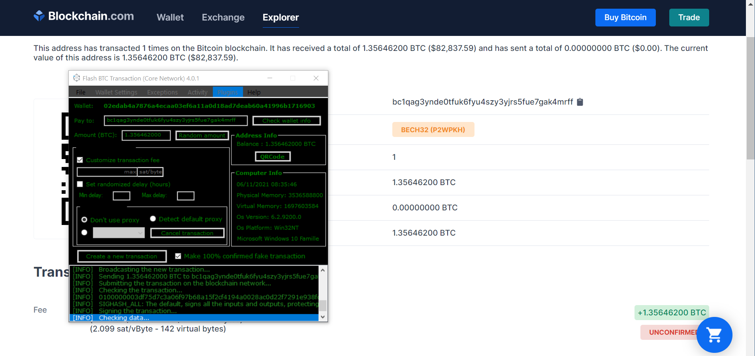Open the Help menu
This screenshot has height=356, width=755.
(254, 92)
